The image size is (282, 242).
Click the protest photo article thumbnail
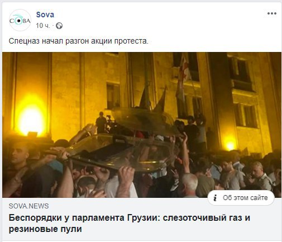click(x=142, y=125)
